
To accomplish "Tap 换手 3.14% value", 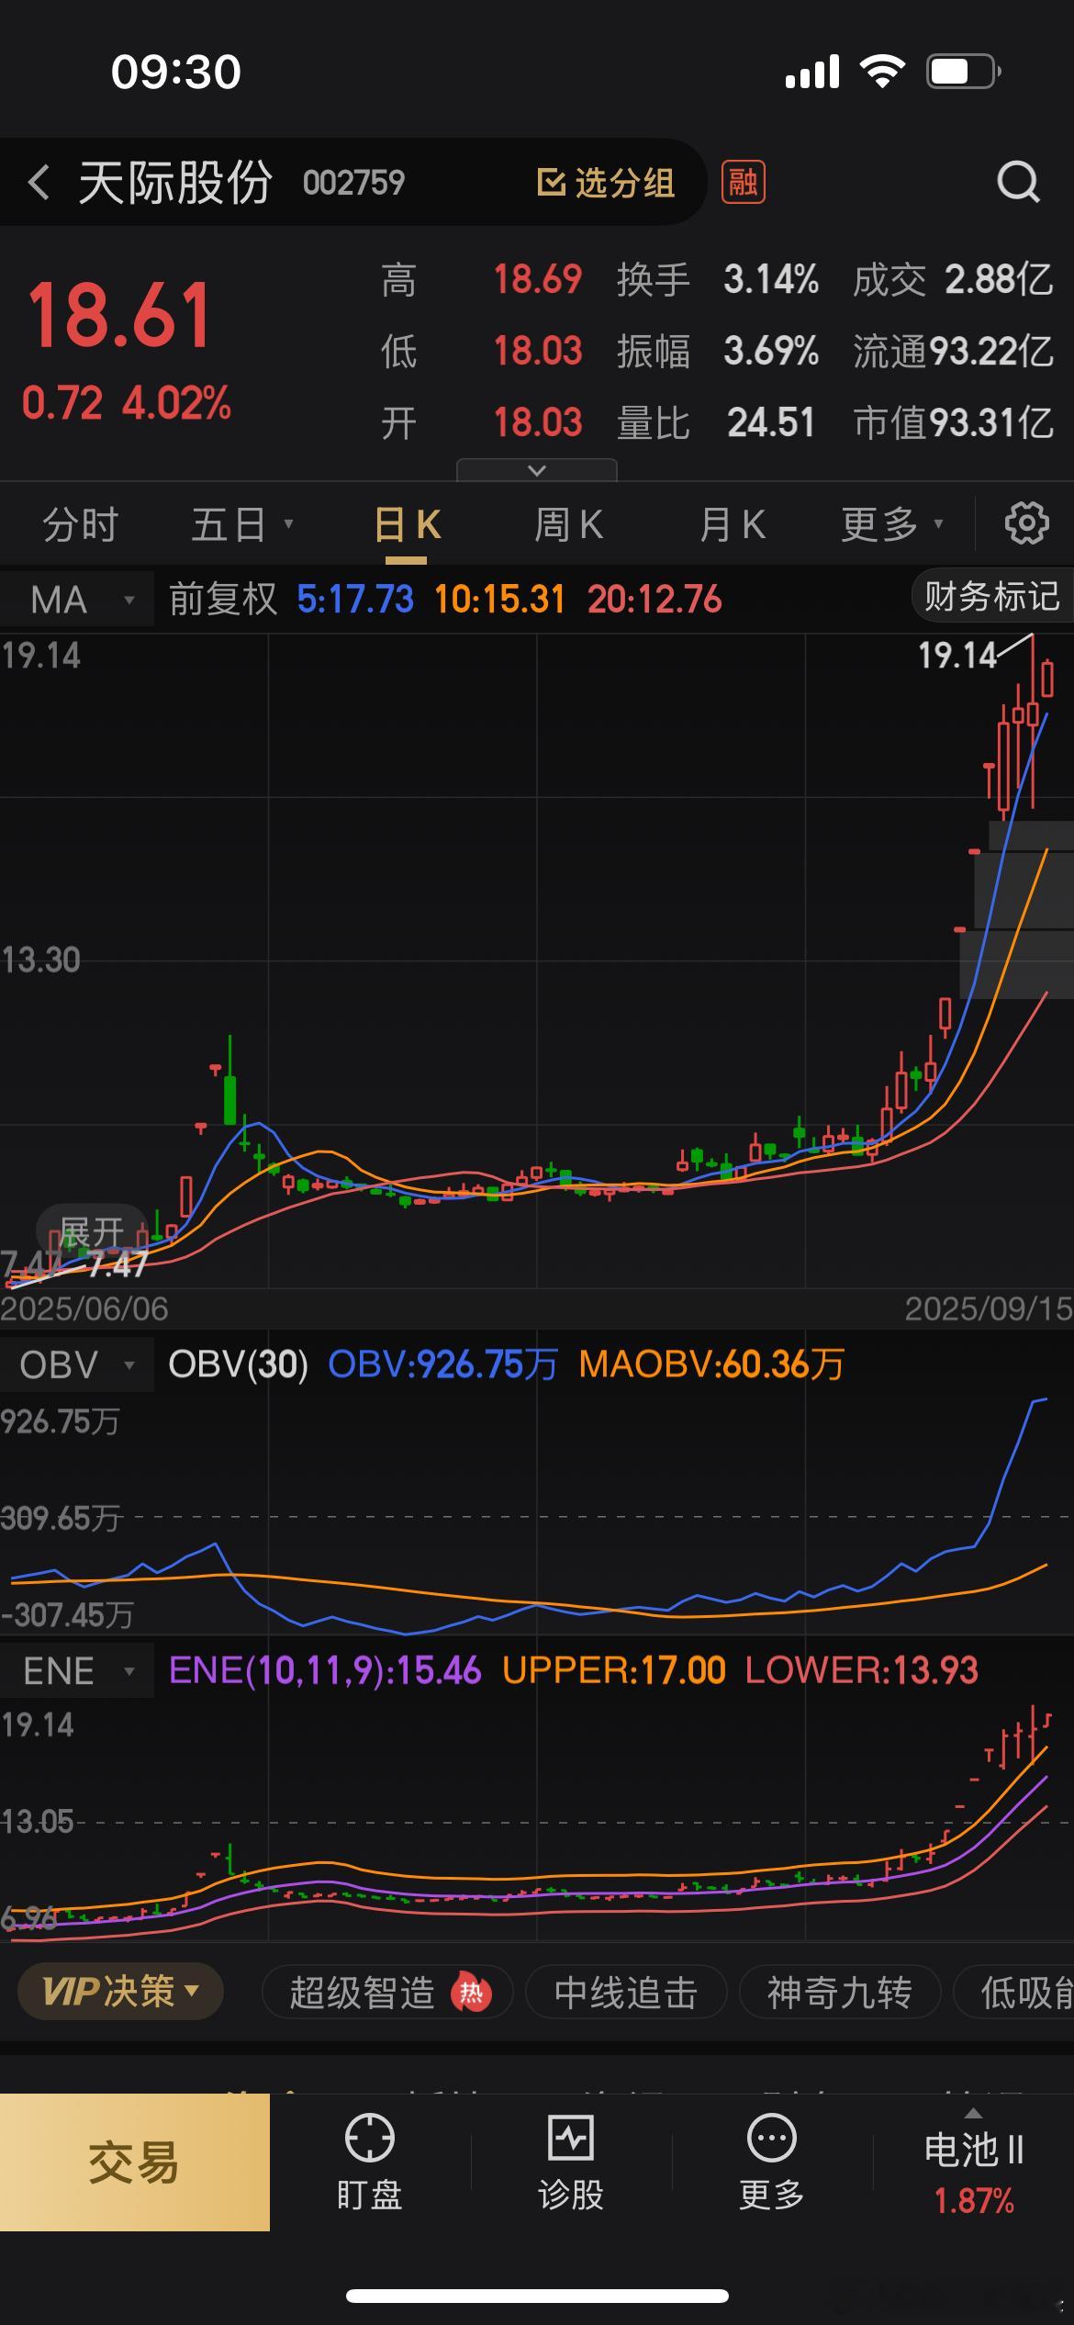I will click(770, 279).
